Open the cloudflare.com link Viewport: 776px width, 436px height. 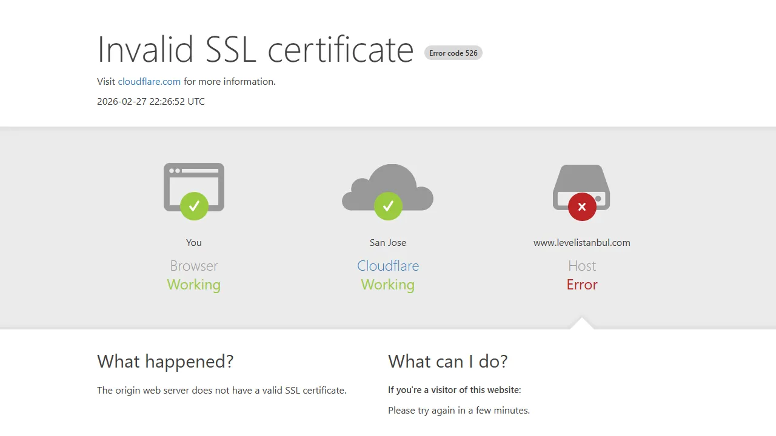point(149,82)
